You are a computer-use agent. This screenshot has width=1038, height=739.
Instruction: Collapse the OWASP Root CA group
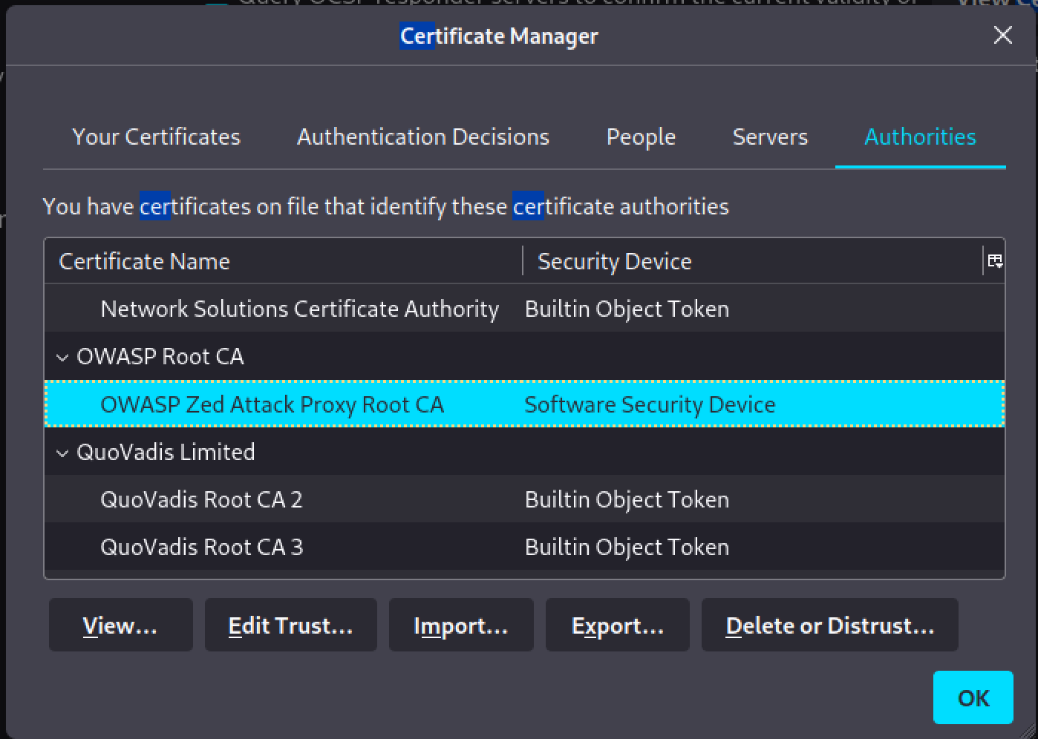click(x=63, y=358)
